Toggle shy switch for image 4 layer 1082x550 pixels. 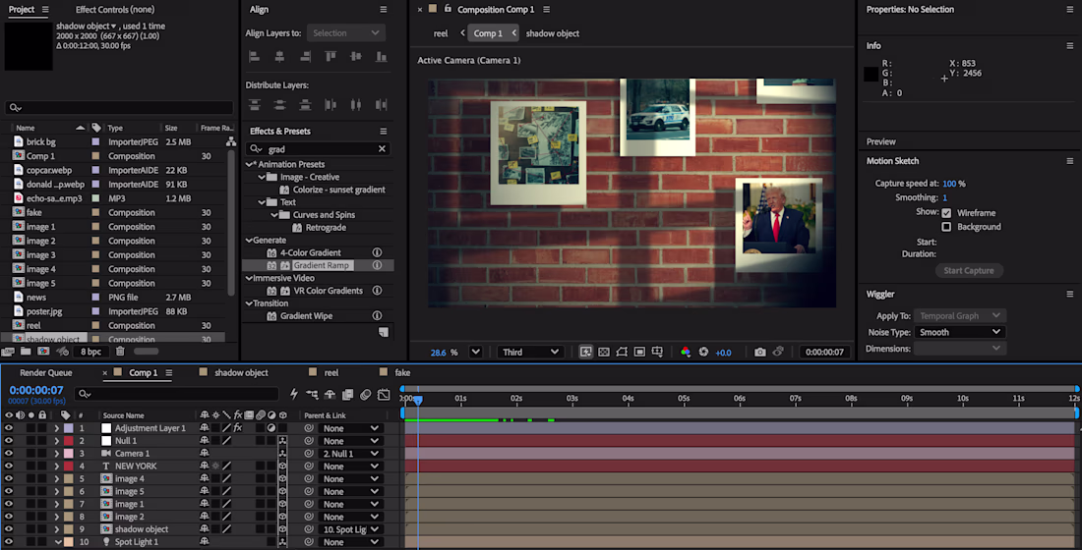coord(205,479)
